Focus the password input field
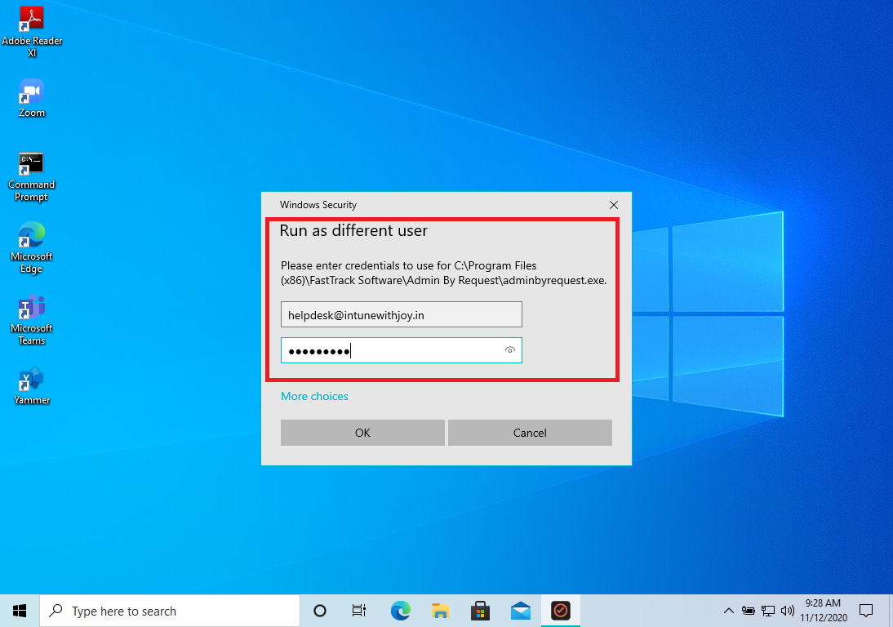Viewport: 893px width, 627px height. pyautogui.click(x=402, y=350)
